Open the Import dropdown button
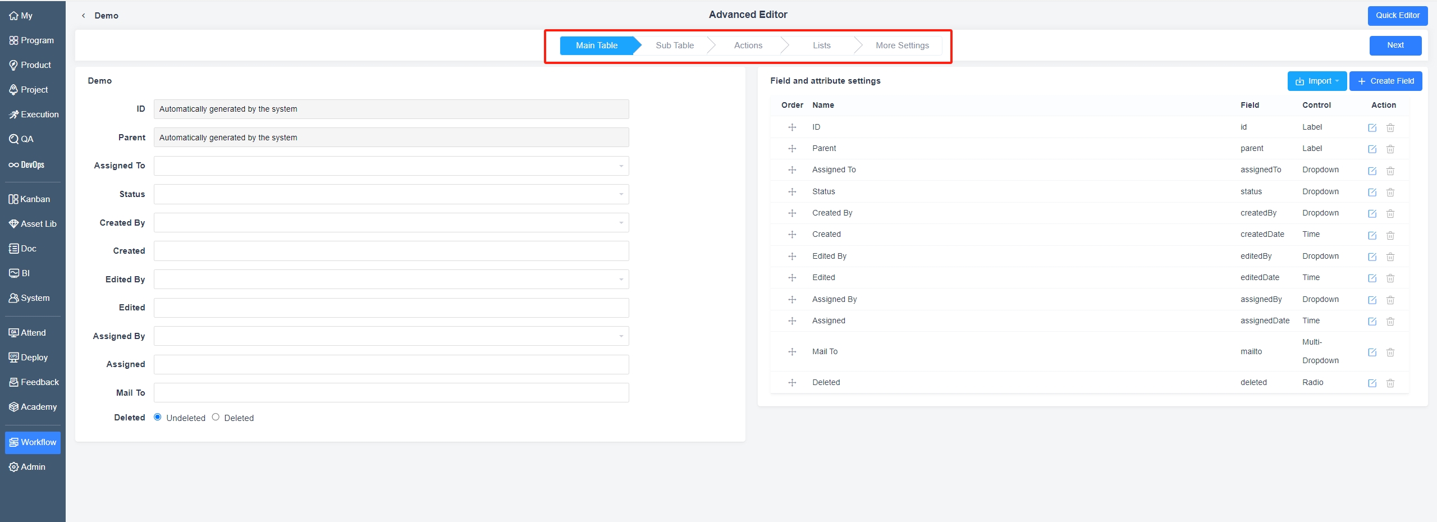The image size is (1437, 522). click(1316, 81)
